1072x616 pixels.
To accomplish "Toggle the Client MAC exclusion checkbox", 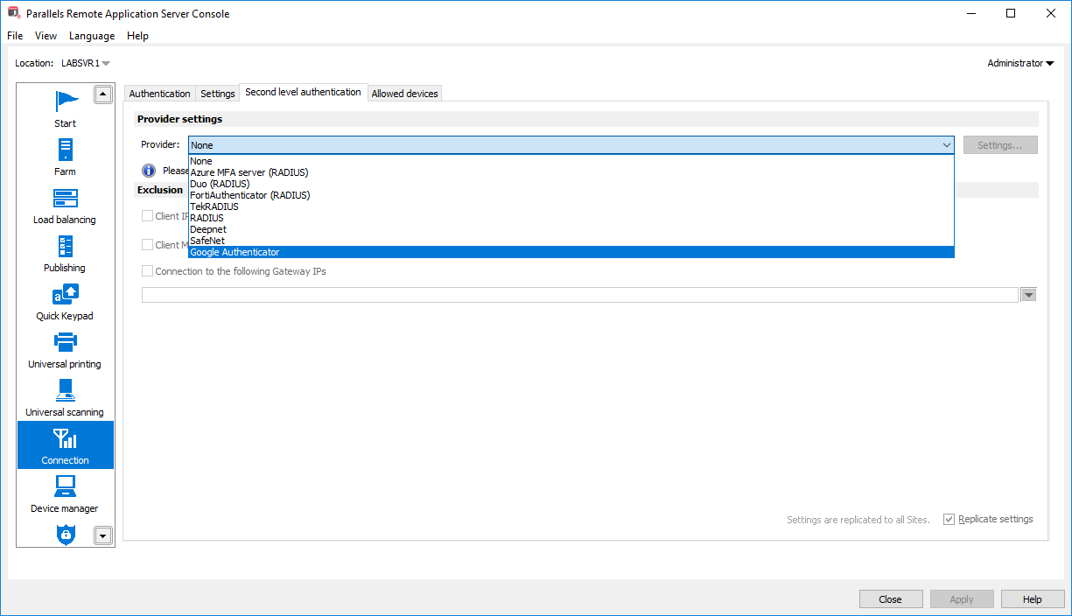I will (147, 245).
